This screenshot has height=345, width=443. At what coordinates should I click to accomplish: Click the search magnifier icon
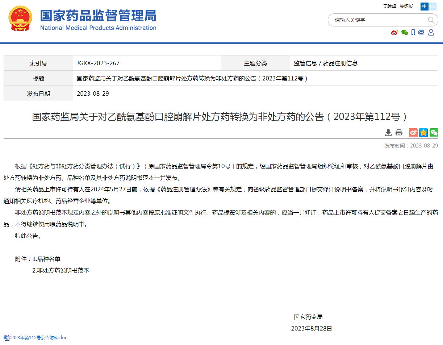click(431, 20)
